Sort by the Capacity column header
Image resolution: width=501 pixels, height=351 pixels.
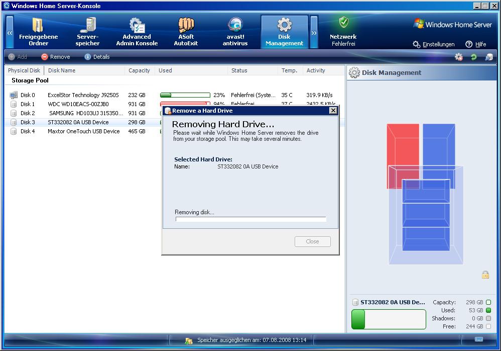tap(140, 70)
